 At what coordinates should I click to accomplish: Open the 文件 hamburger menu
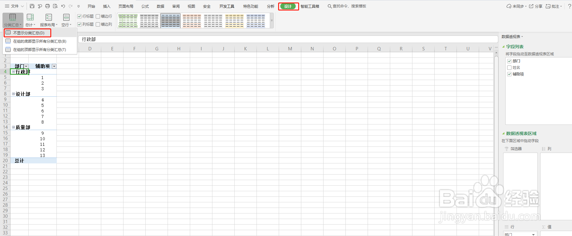(x=14, y=6)
